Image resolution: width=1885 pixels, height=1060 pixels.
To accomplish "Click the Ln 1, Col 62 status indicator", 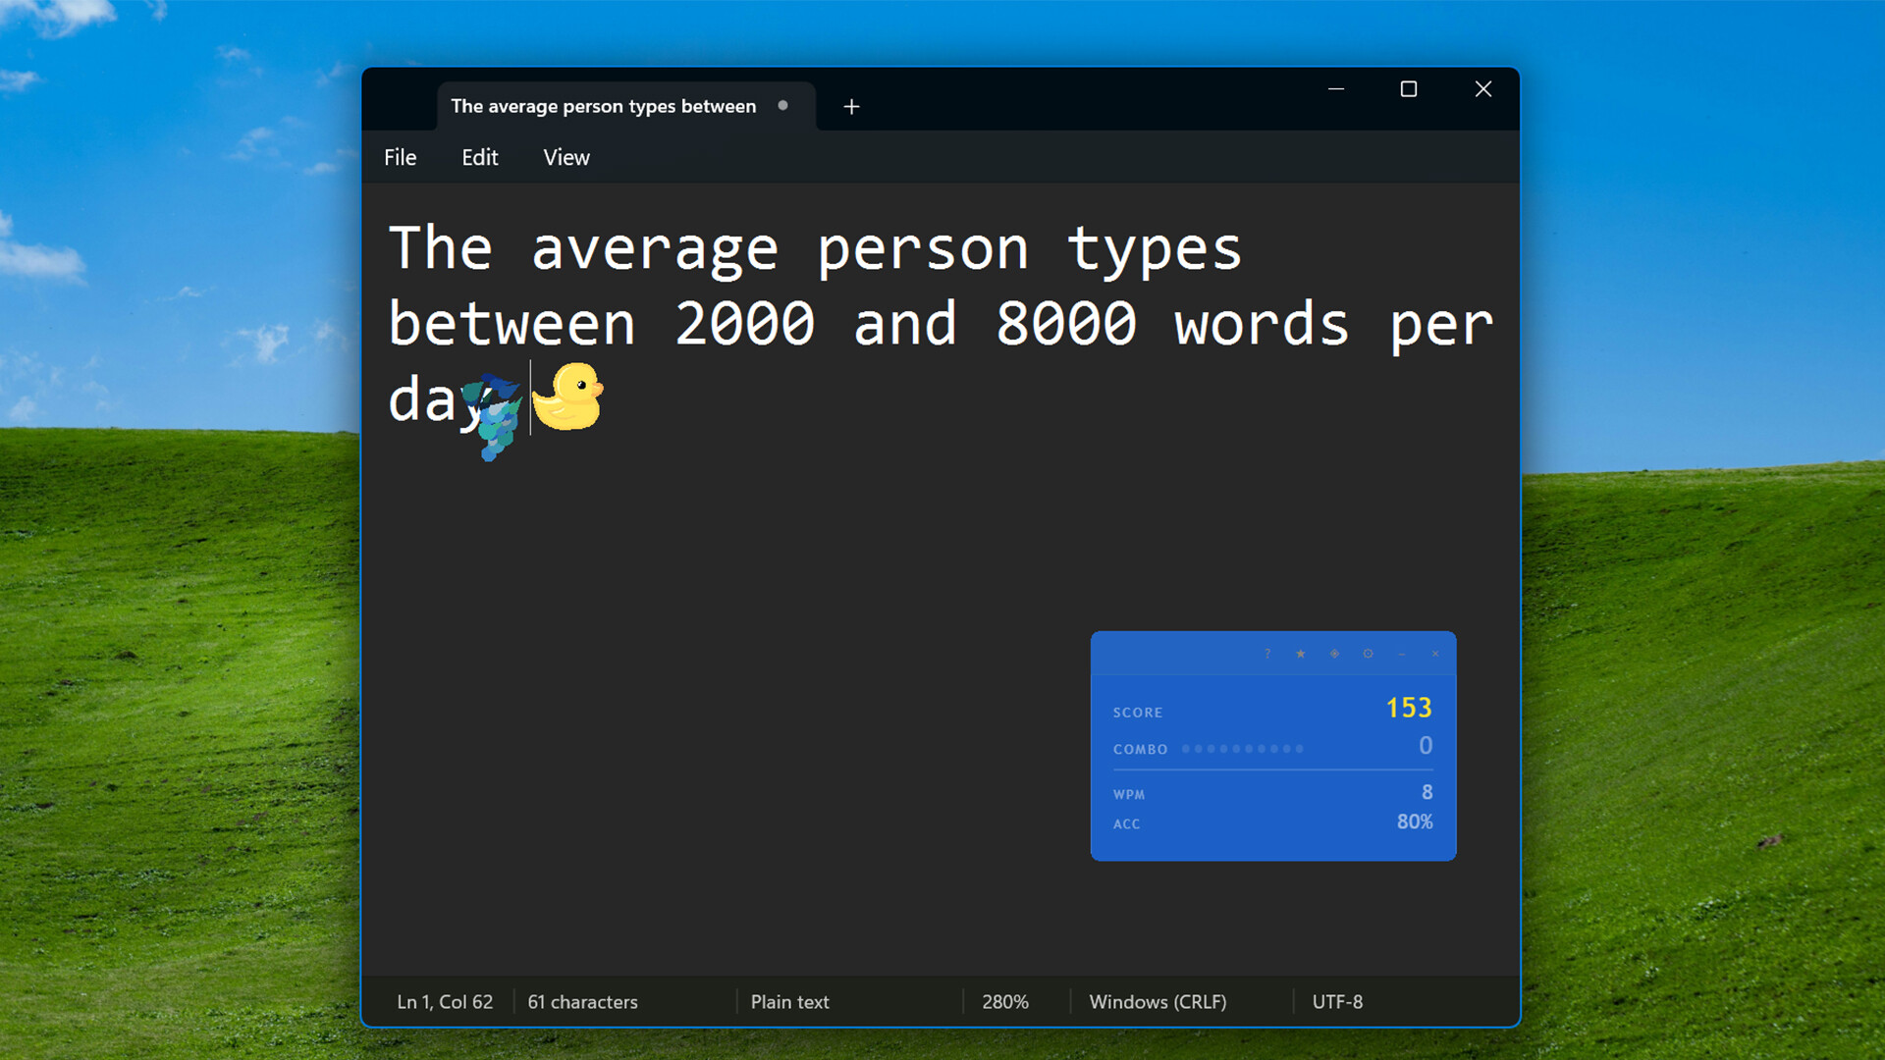I will click(x=445, y=1002).
